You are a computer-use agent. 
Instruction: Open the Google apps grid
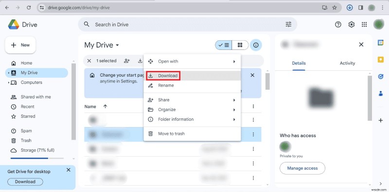point(364,24)
